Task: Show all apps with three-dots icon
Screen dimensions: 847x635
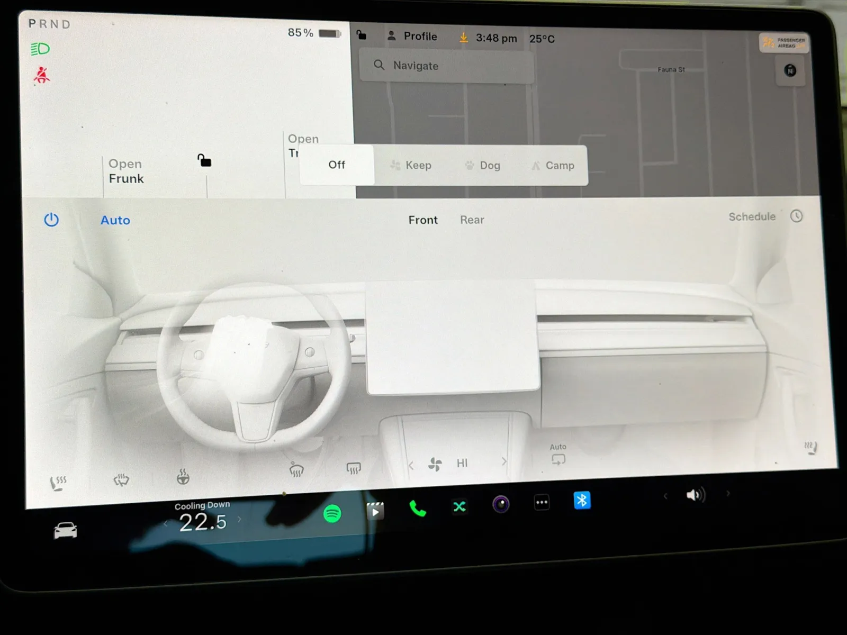Action: pos(542,502)
